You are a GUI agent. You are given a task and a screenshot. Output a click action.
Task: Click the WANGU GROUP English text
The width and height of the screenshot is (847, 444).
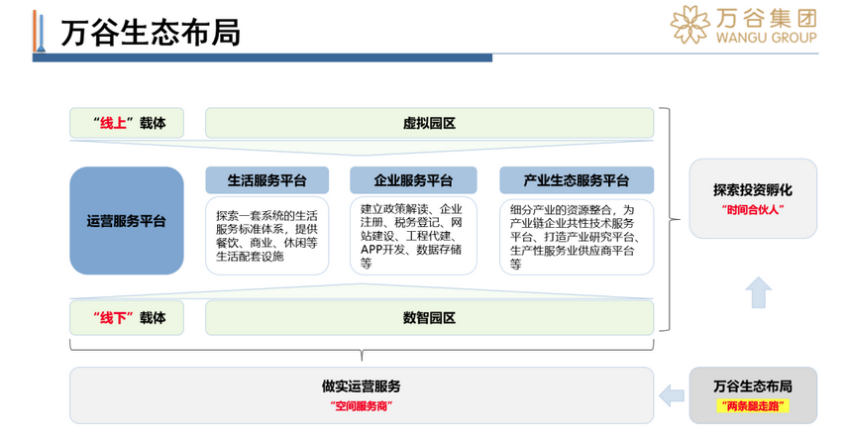[x=767, y=38]
